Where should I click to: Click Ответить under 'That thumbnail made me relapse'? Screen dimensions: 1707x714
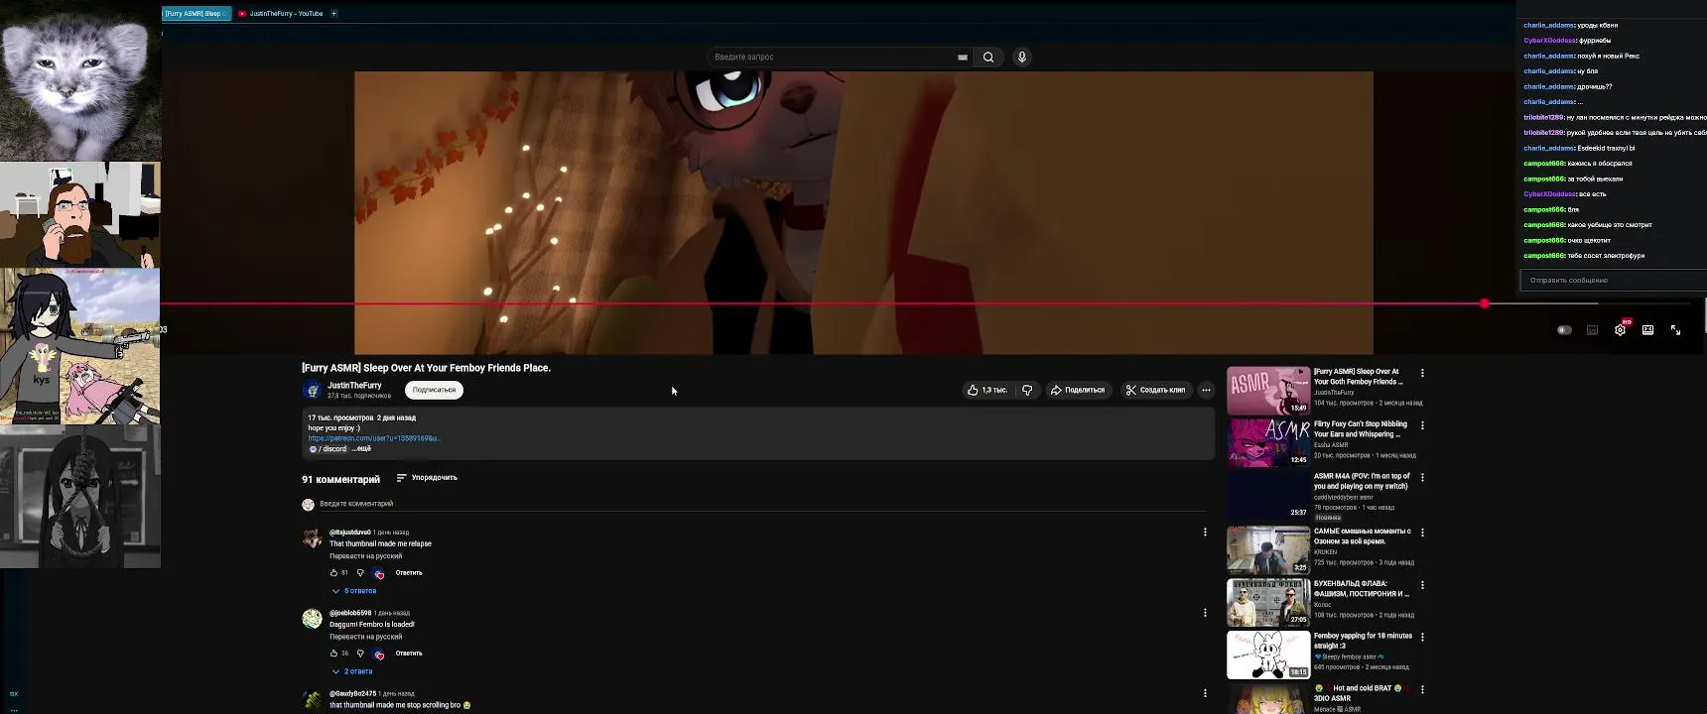tap(409, 572)
